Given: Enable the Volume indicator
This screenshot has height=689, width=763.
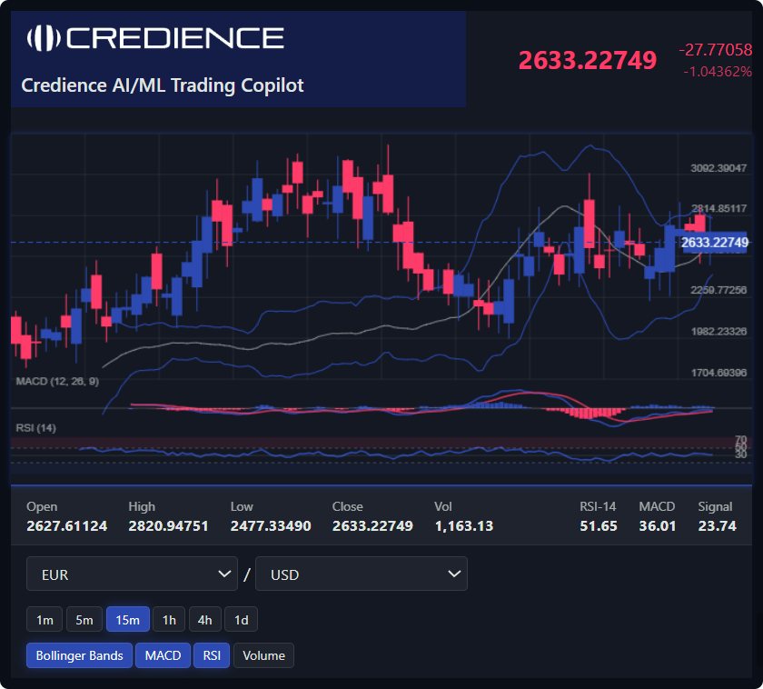Looking at the screenshot, I should 263,655.
